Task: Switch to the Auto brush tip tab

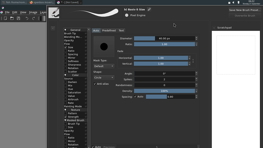Action: click(96, 30)
